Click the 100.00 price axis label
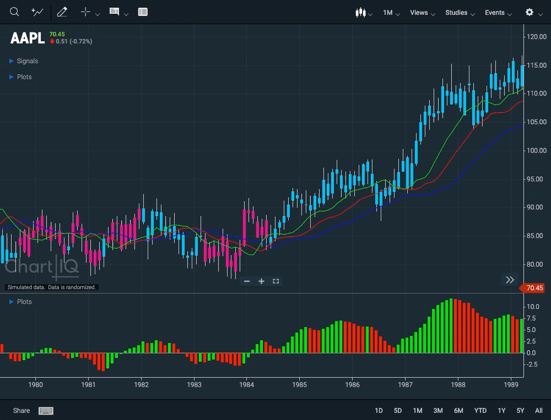Image resolution: width=551 pixels, height=420 pixels. (x=537, y=151)
